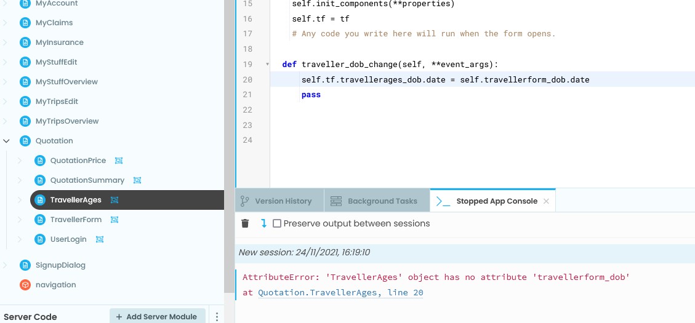Fold the code at line 19
695x323 pixels.
pyautogui.click(x=267, y=64)
